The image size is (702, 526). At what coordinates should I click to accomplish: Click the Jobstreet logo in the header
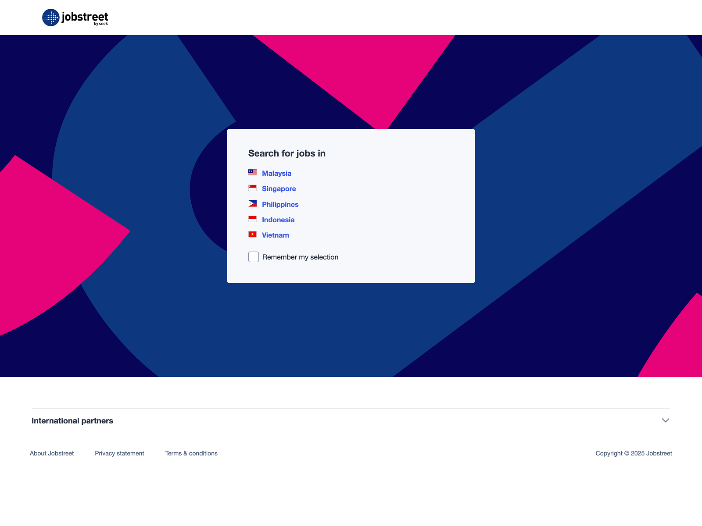point(75,18)
